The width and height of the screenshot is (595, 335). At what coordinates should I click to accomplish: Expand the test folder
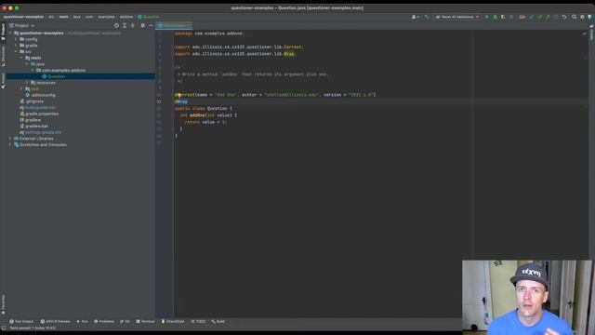coord(21,89)
